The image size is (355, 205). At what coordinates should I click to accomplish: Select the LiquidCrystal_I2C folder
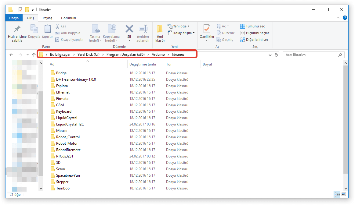(70, 124)
